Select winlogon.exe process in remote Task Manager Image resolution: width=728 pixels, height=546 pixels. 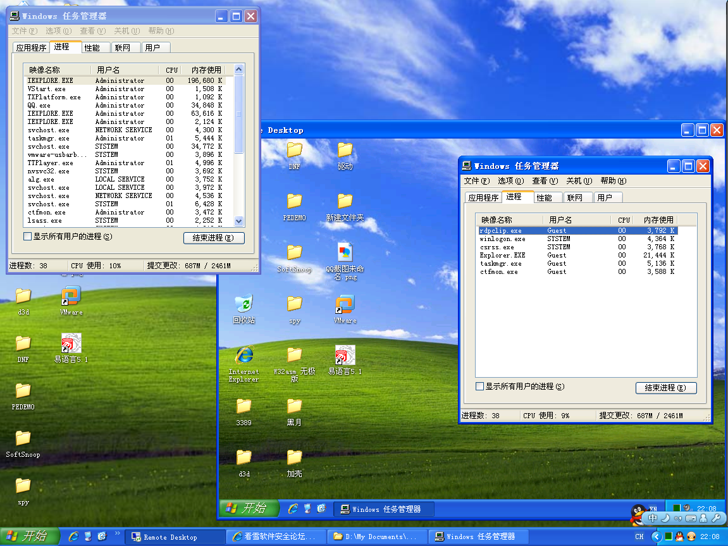coord(577,239)
